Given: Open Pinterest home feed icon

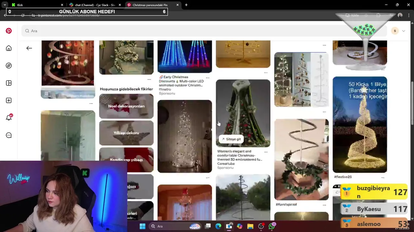Looking at the screenshot, I should coord(9,48).
